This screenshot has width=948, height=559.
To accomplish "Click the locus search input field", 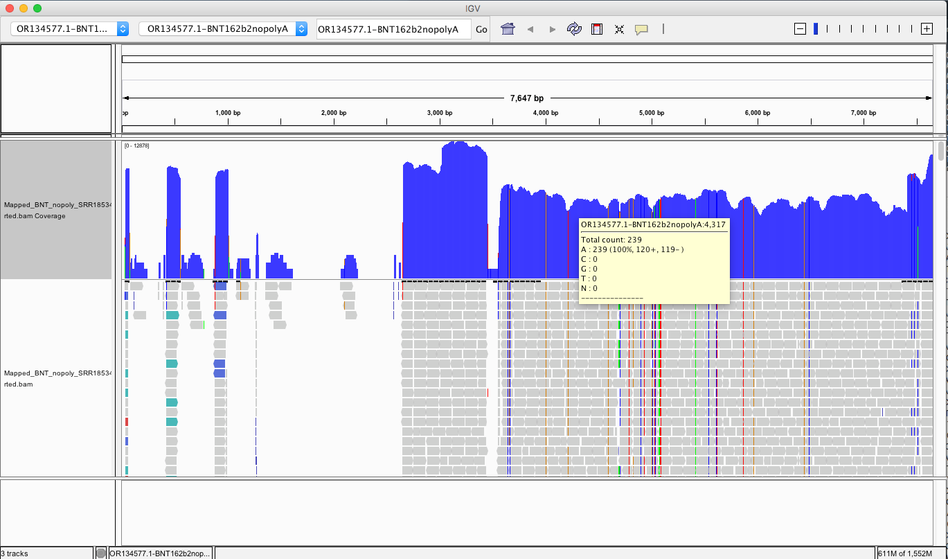I will click(393, 29).
